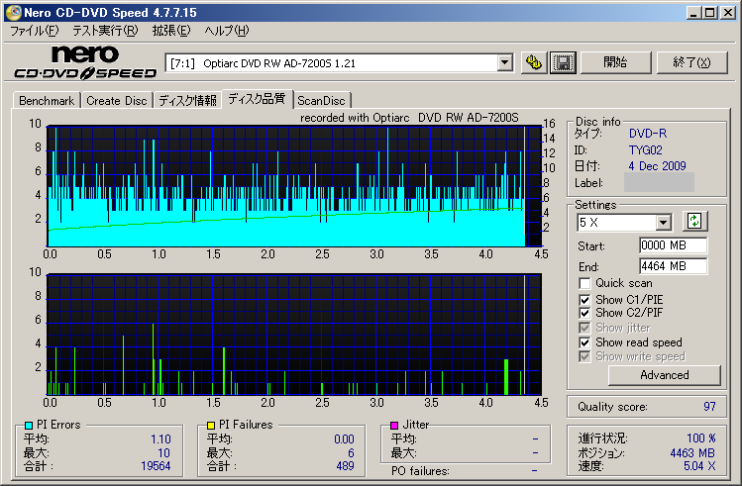Click the Start field showing 0000 MB
Viewport: 742px width, 486px height.
point(673,245)
